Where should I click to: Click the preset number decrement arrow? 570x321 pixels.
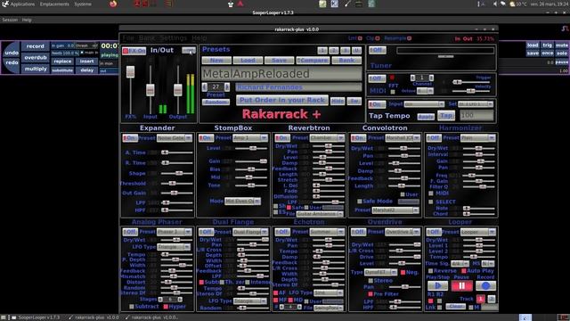tap(205, 86)
